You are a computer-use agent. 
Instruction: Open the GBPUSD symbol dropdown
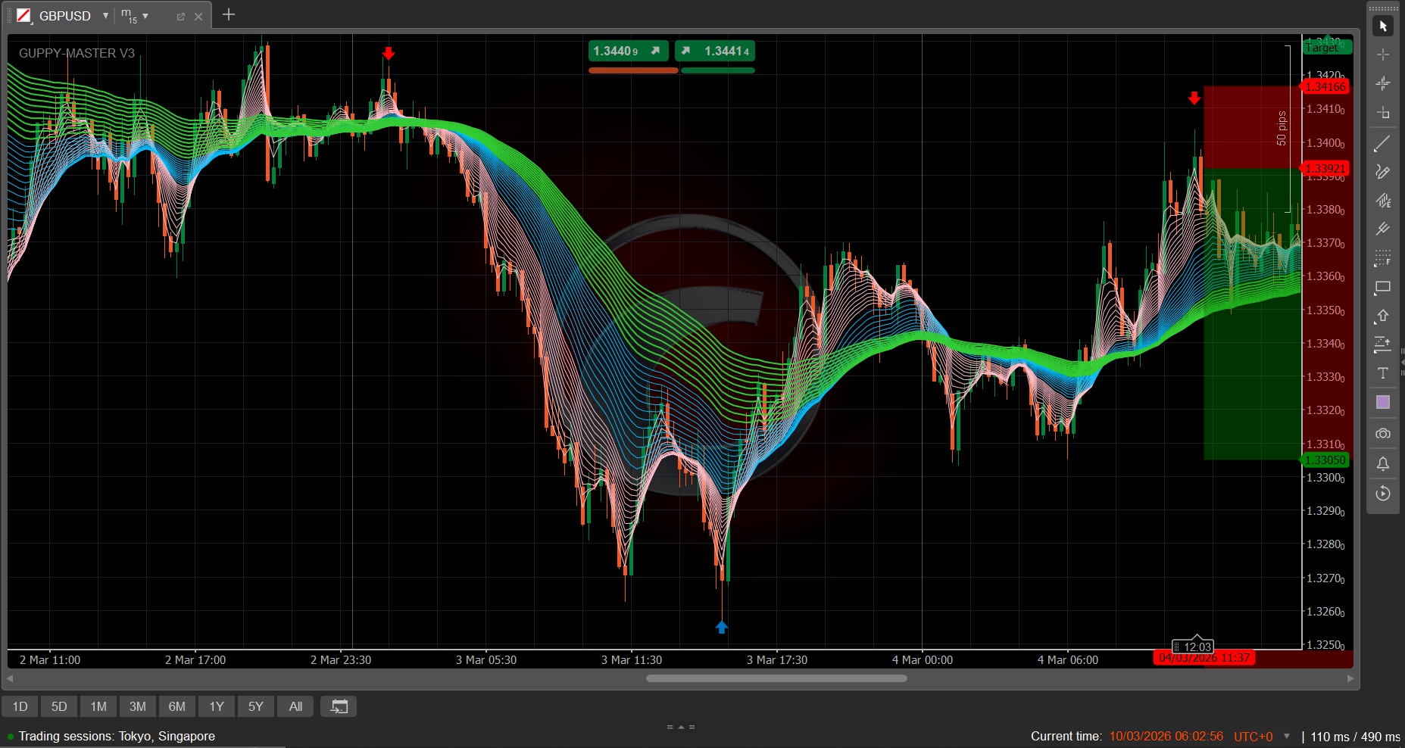tap(105, 16)
